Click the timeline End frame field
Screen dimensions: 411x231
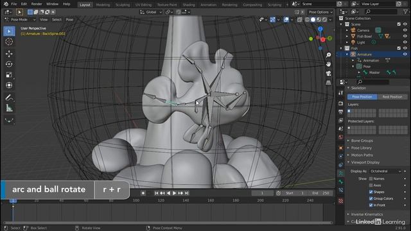pyautogui.click(x=320, y=193)
